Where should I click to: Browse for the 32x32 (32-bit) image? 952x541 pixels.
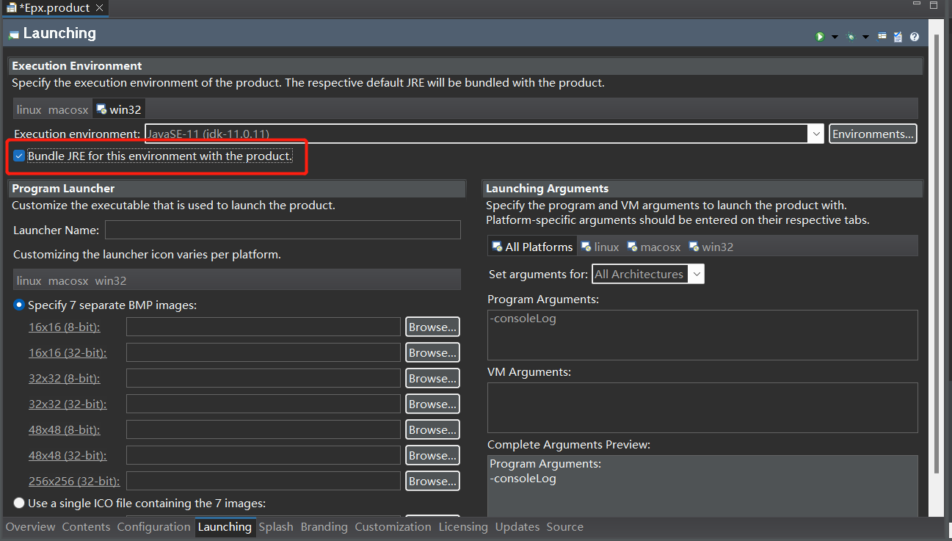click(x=432, y=404)
